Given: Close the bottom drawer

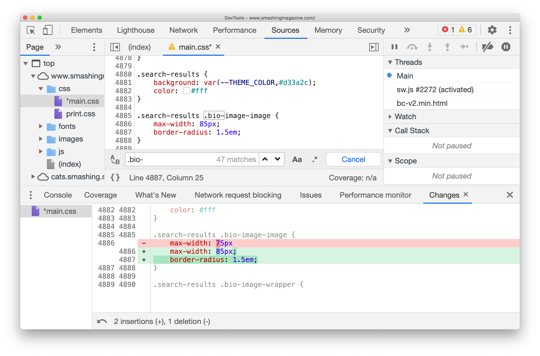Looking at the screenshot, I should pyautogui.click(x=510, y=195).
